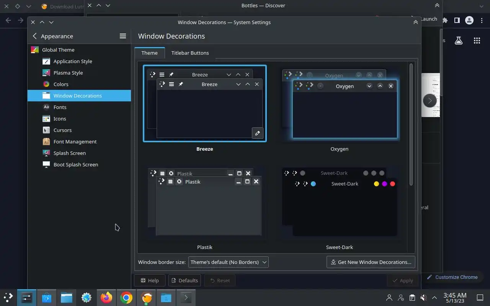This screenshot has width=490, height=306.
Task: Open Chrome profile avatar icon
Action: (x=469, y=20)
